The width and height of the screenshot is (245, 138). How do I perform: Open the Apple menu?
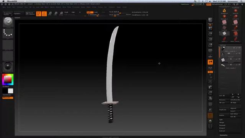click(3, 1)
